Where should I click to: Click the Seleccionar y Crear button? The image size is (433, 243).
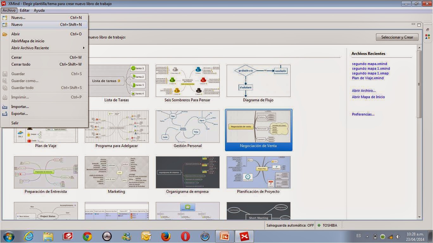397,37
